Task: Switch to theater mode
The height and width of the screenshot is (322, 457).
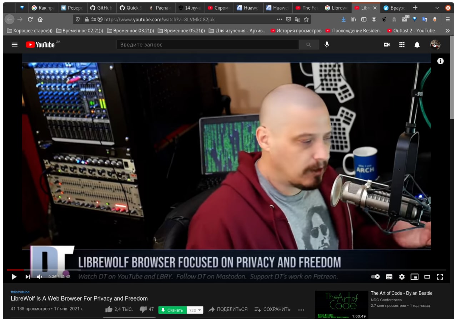Action: point(427,276)
